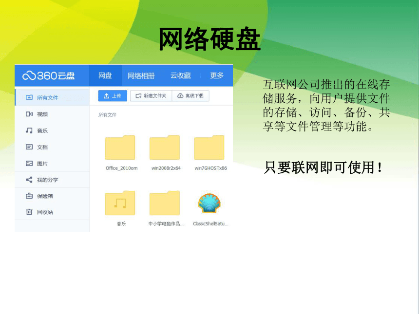Click the 离线下载 button

[x=190, y=96]
